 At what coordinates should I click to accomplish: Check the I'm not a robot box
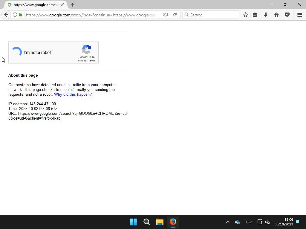coord(17,52)
